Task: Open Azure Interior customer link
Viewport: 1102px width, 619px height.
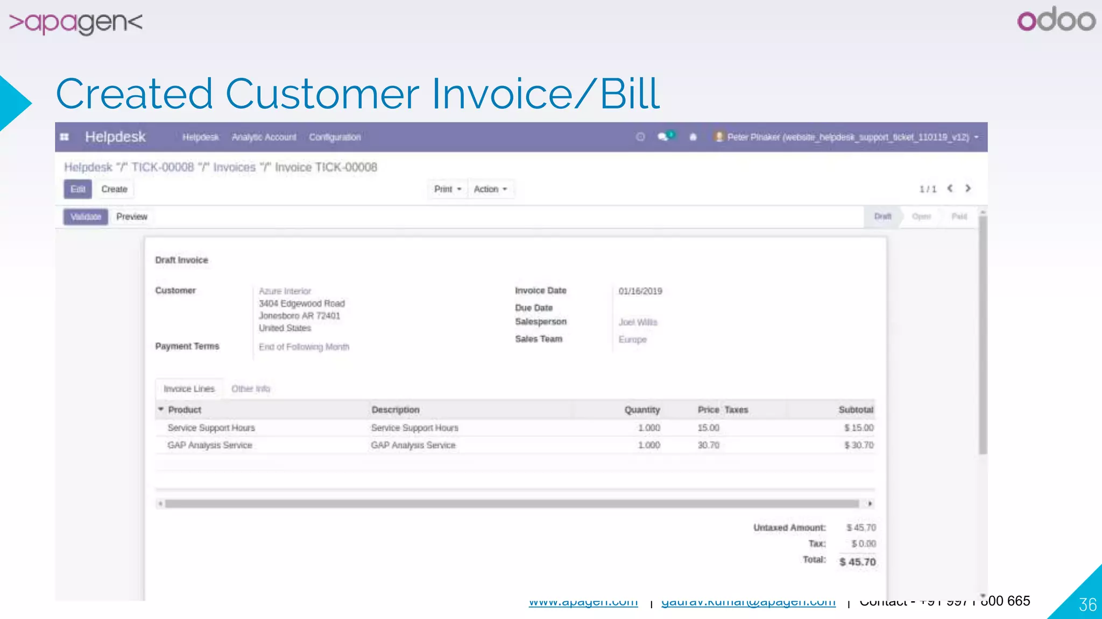Action: pyautogui.click(x=285, y=291)
